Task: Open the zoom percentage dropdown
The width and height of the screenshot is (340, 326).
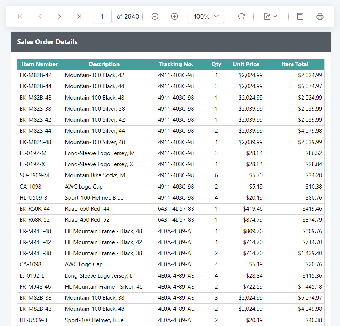Action: coord(206,16)
